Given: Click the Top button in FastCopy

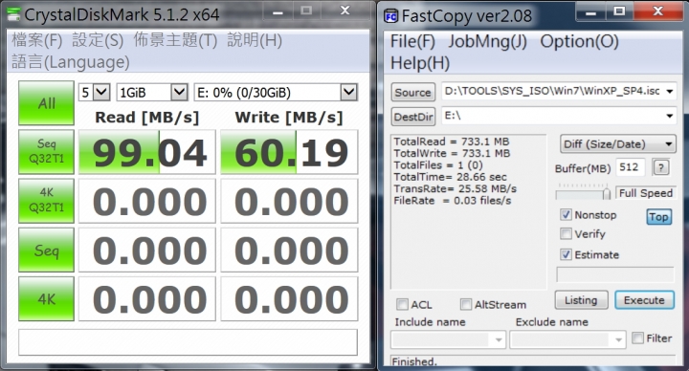Looking at the screenshot, I should point(658,217).
